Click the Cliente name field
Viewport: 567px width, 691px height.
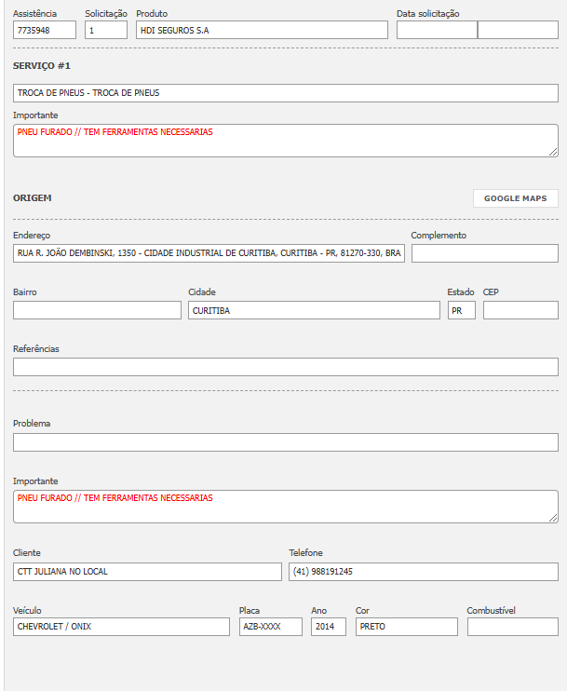pos(147,571)
